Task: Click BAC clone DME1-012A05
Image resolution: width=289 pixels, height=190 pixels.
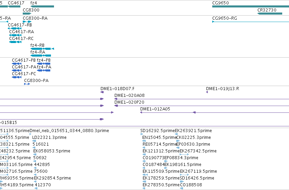Action: [155, 109]
